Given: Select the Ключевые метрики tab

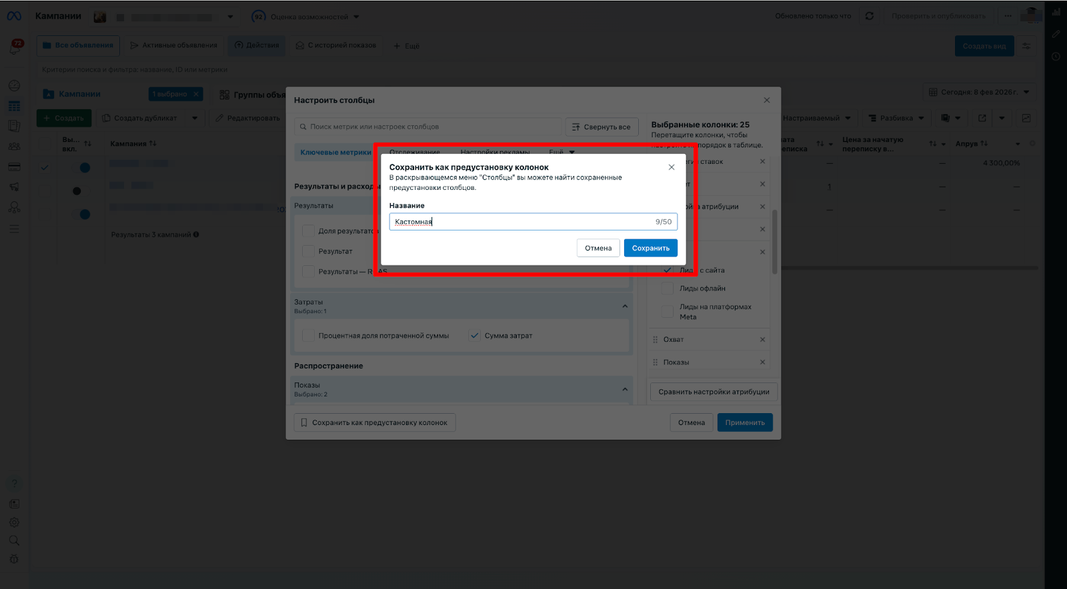Looking at the screenshot, I should 335,152.
